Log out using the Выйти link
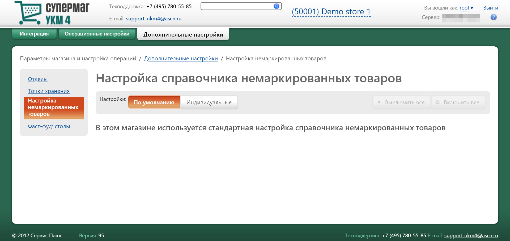 coord(490,8)
